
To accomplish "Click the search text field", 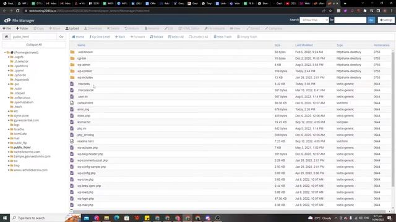I will pos(350,20).
